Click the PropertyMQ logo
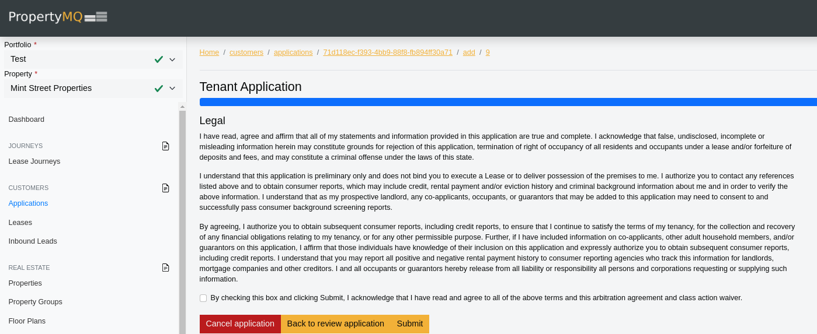 (x=58, y=17)
